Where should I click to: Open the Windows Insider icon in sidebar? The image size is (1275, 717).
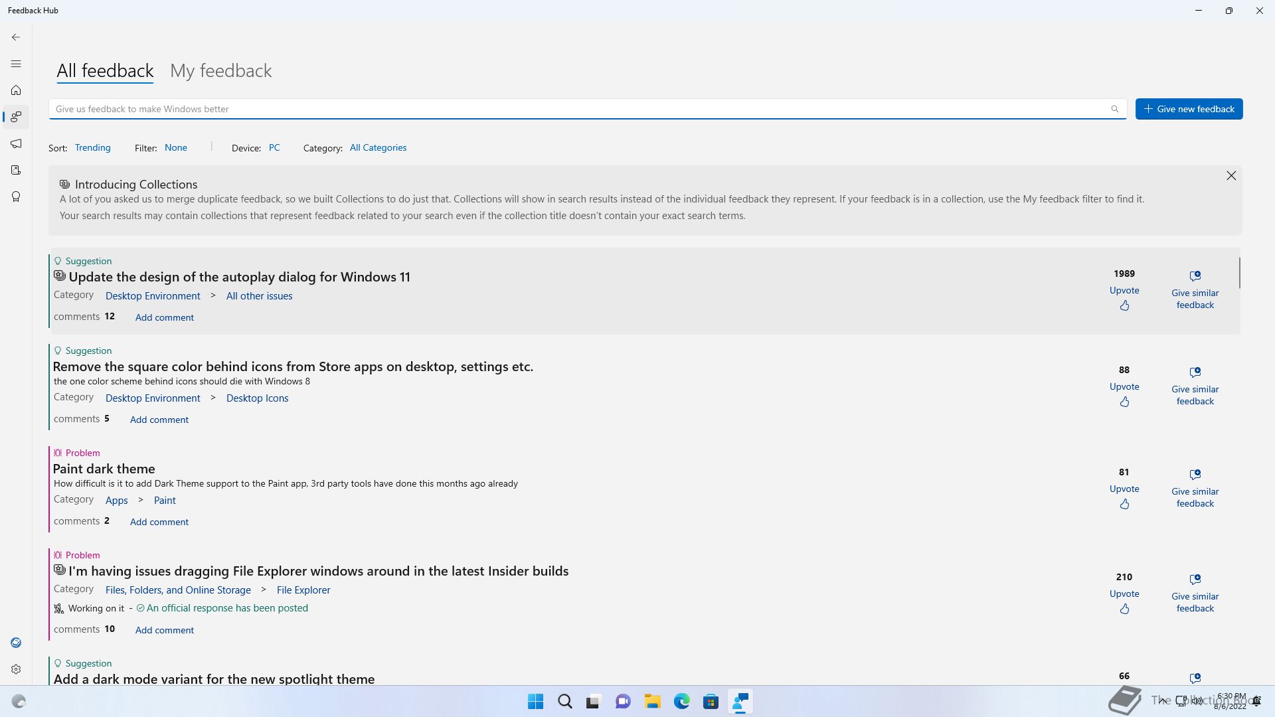(x=16, y=643)
